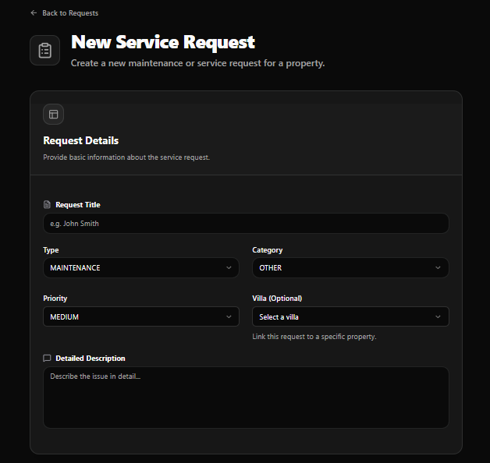
Task: Open the Category dropdown showing OTHER
Action: [350, 267]
